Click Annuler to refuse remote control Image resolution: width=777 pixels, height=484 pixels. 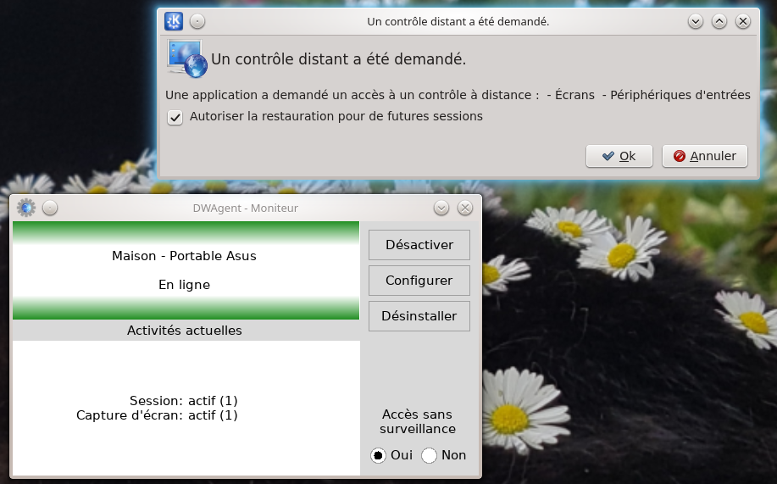click(705, 156)
